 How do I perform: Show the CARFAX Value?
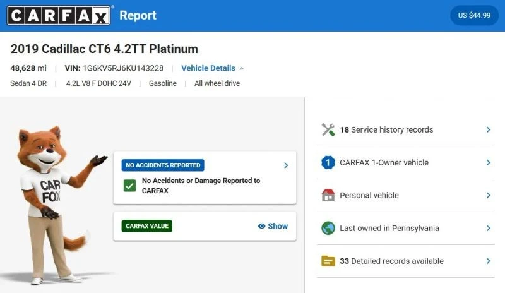[x=273, y=226]
